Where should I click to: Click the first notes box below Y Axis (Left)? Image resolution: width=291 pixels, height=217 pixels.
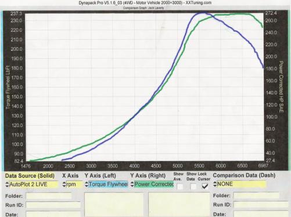coord(114,205)
